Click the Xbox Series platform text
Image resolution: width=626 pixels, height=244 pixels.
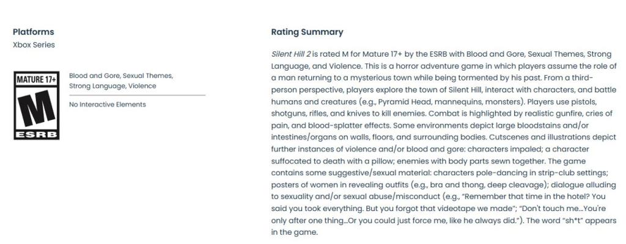click(x=34, y=45)
